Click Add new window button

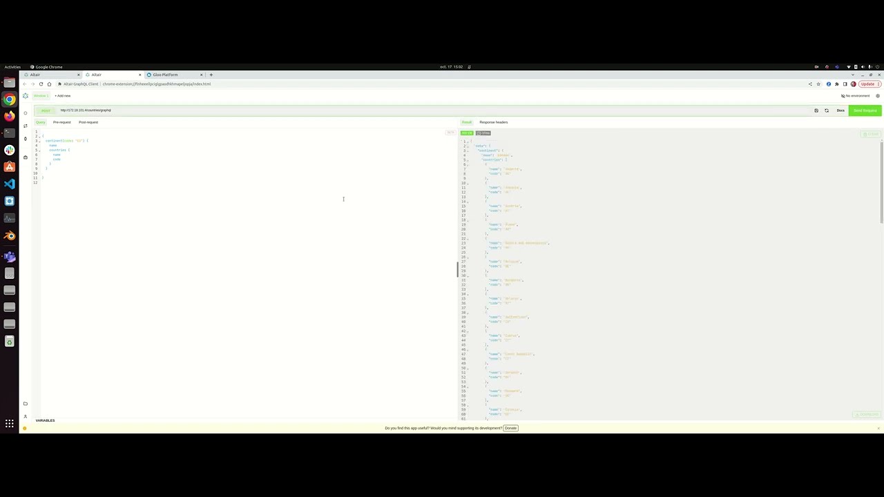(63, 96)
